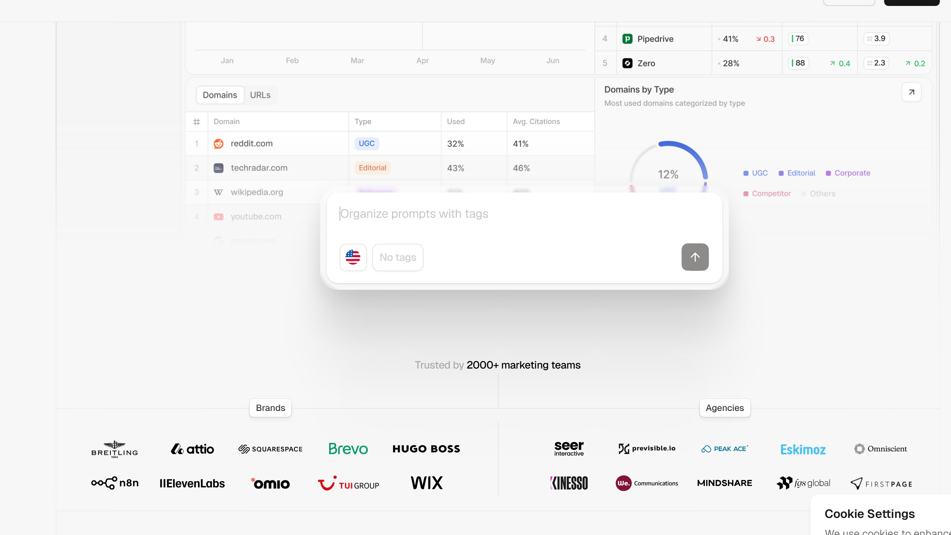Click the Avg. Citations column header
The width and height of the screenshot is (951, 535).
(x=536, y=121)
